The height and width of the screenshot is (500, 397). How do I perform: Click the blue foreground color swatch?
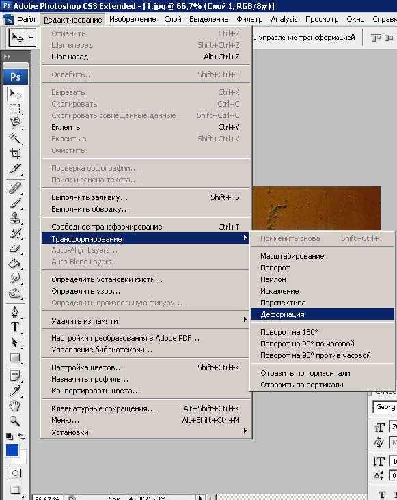(12, 450)
